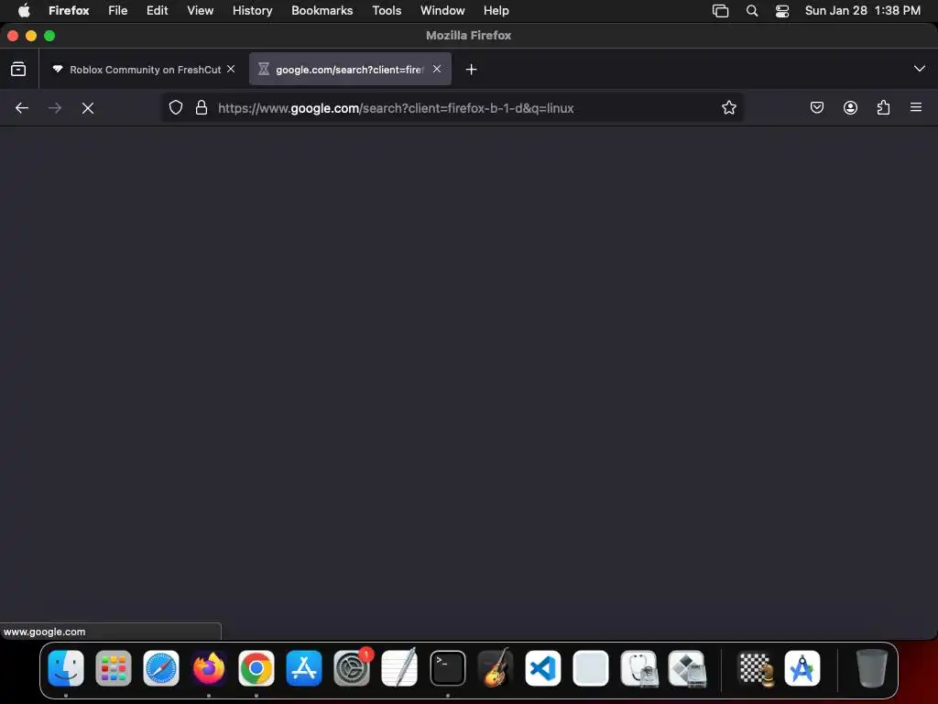The height and width of the screenshot is (704, 938).
Task: Open the Help menu
Action: [496, 11]
